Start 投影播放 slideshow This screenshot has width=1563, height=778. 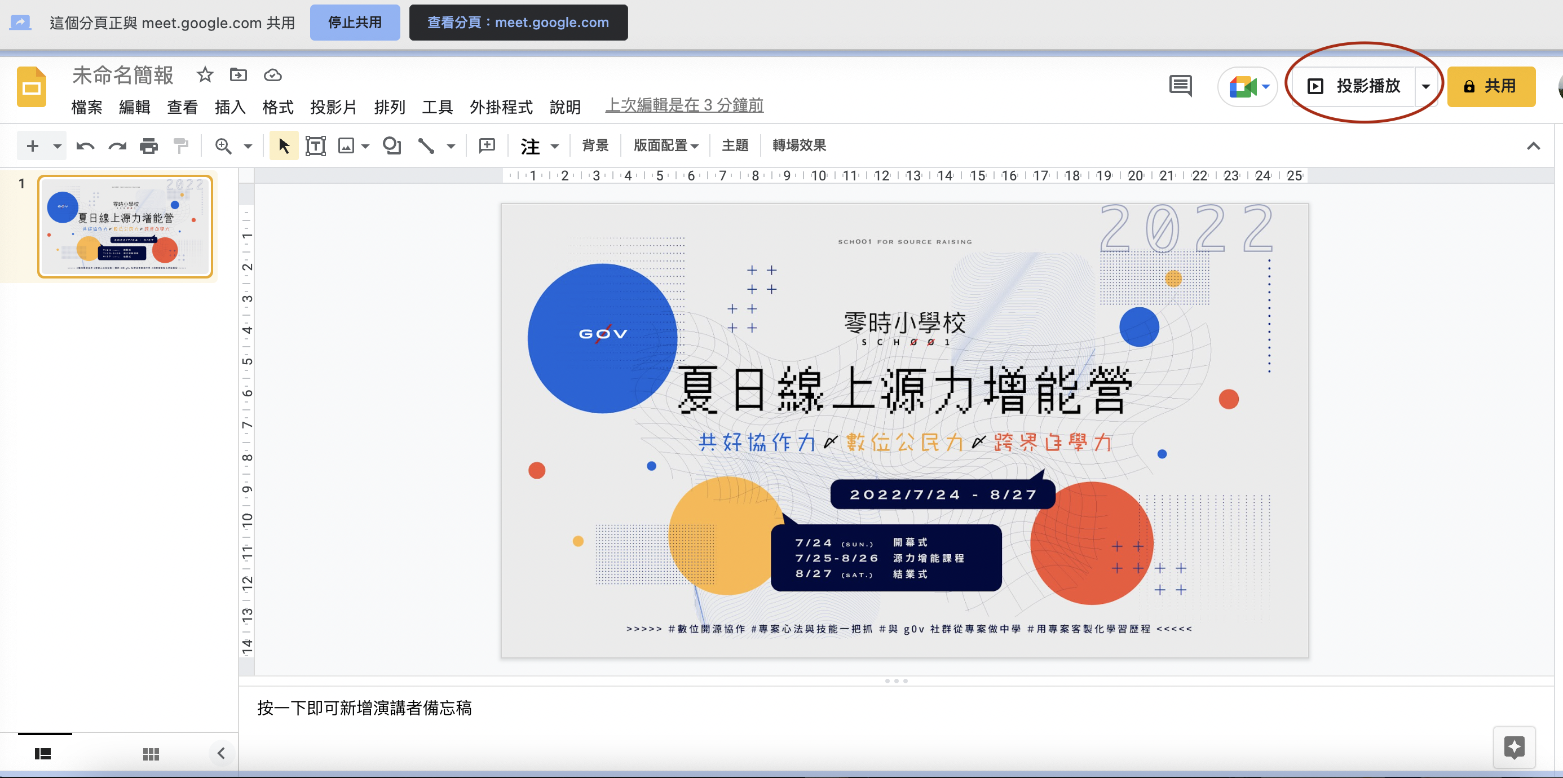[x=1354, y=86]
